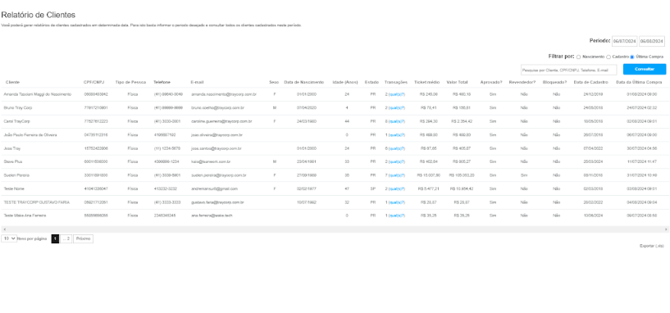Click the CPF/CNPJ column header
Image resolution: width=670 pixels, height=313 pixels.
click(x=94, y=82)
